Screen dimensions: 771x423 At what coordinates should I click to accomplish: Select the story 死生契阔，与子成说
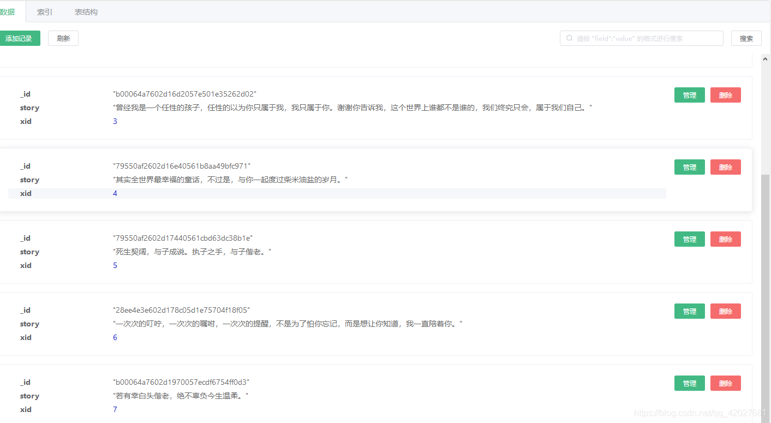192,252
